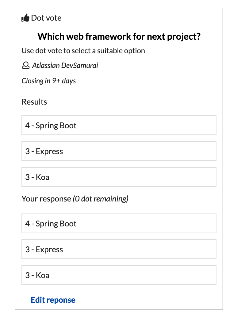Screen dimensions: 241x323
Task: Click the user avatar icon beside Atlassian DevSamurai
Action: click(26, 66)
